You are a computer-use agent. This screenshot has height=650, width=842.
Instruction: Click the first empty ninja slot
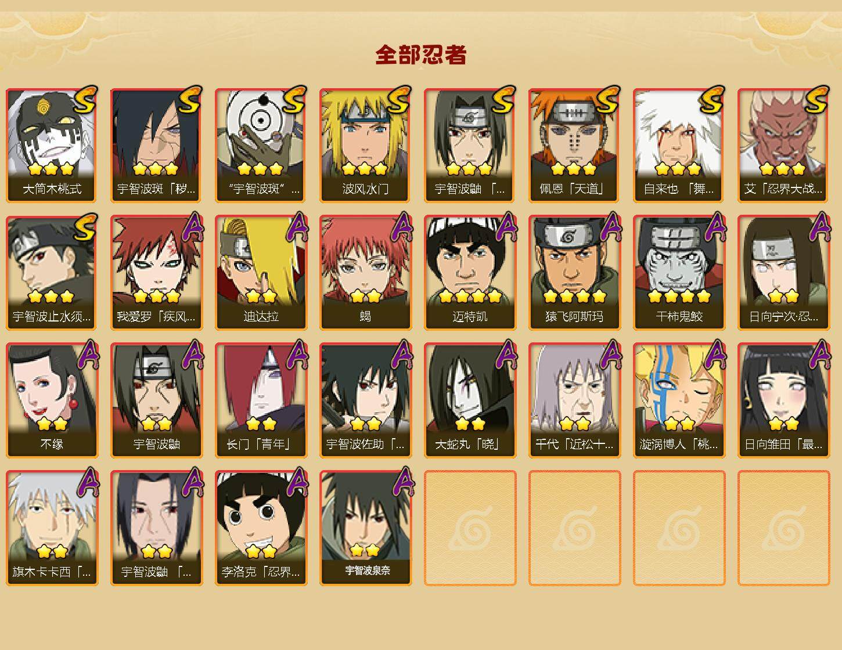(470, 528)
